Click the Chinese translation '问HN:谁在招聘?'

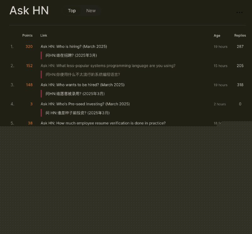pos(71,55)
